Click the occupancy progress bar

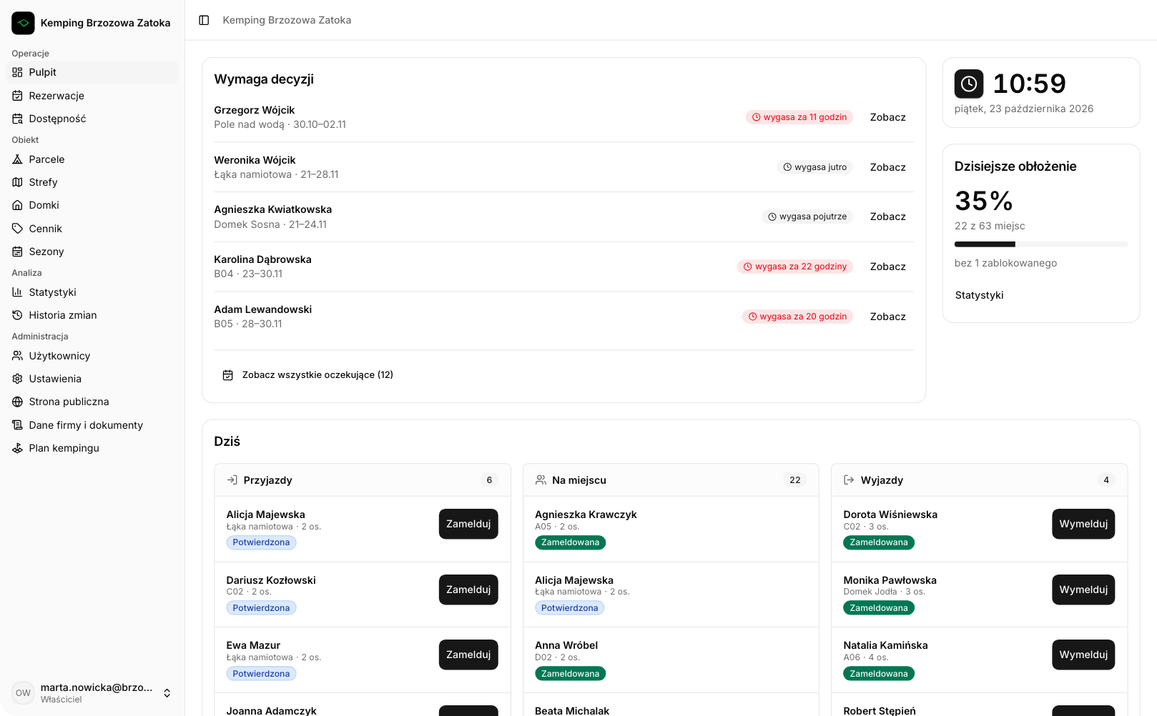point(1041,244)
